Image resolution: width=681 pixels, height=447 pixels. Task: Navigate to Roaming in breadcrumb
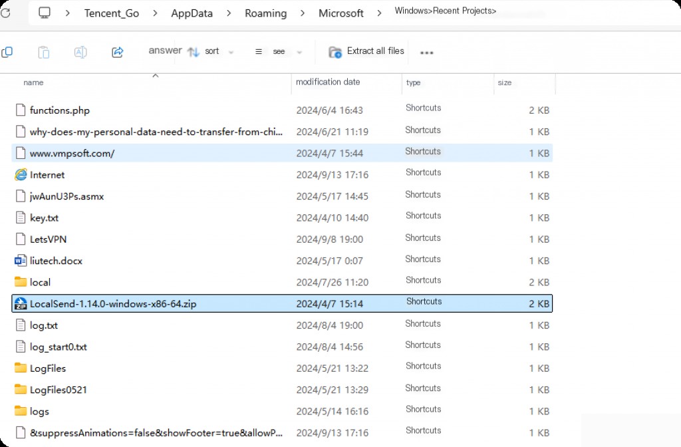[266, 13]
